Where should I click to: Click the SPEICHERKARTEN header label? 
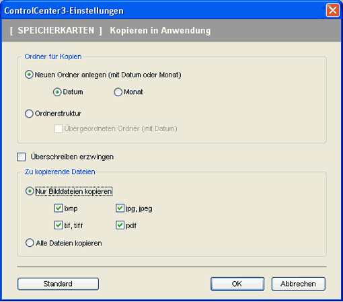pyautogui.click(x=56, y=30)
